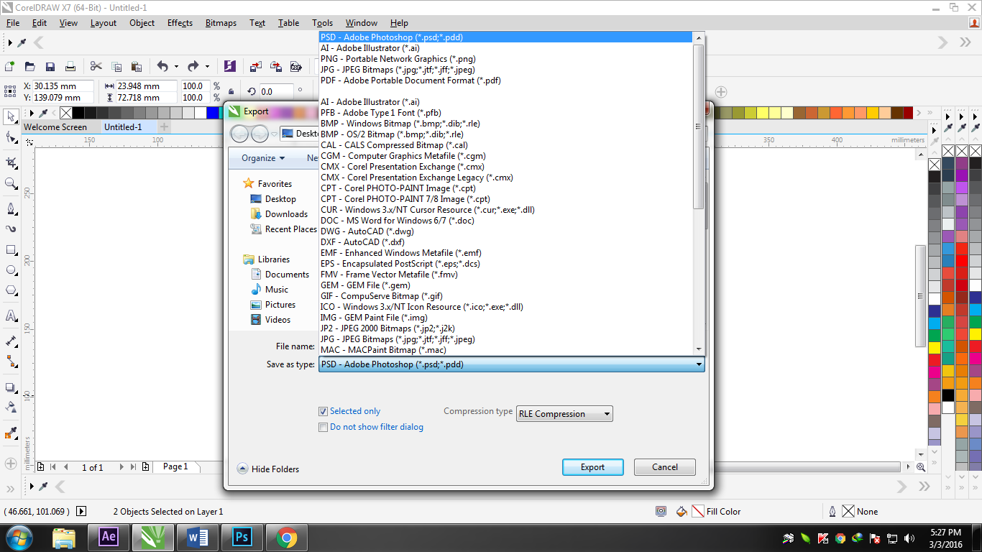Pick the No Color swatch in top palette
This screenshot has width=982, height=552.
coord(66,113)
